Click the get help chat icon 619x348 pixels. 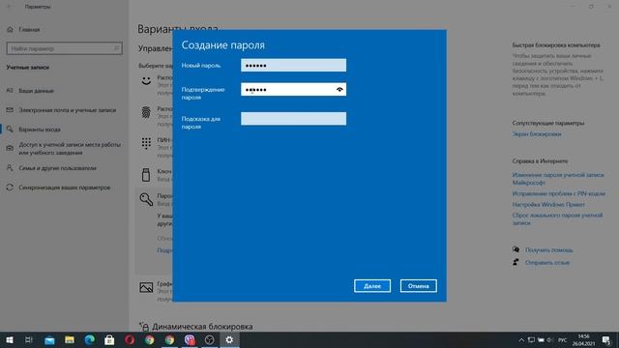[516, 249]
